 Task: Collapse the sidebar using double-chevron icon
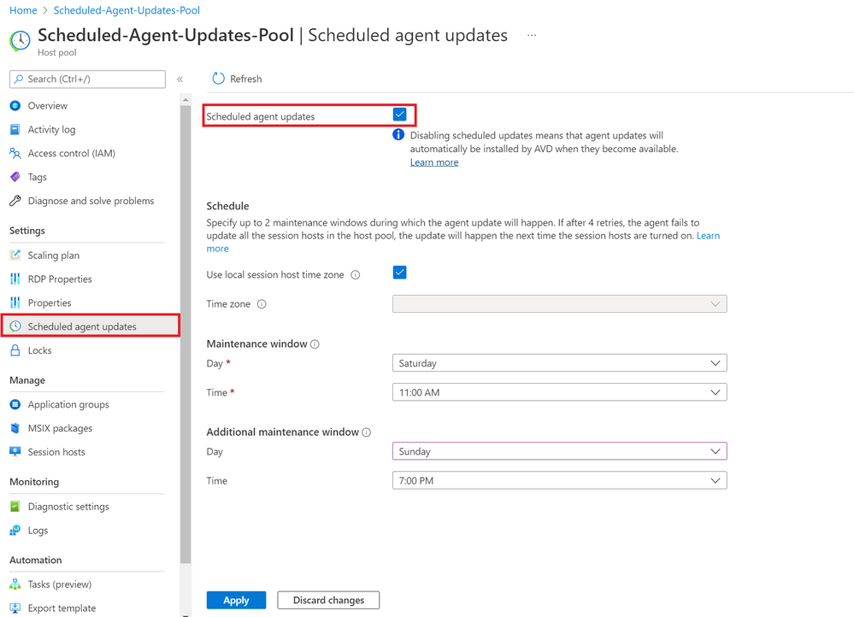[180, 79]
